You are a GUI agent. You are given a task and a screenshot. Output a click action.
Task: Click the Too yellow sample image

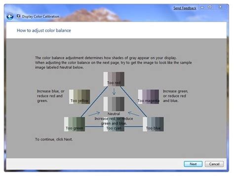click(x=79, y=97)
